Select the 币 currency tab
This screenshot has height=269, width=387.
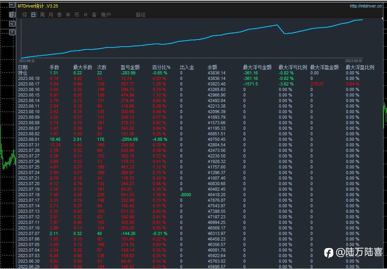(77, 15)
